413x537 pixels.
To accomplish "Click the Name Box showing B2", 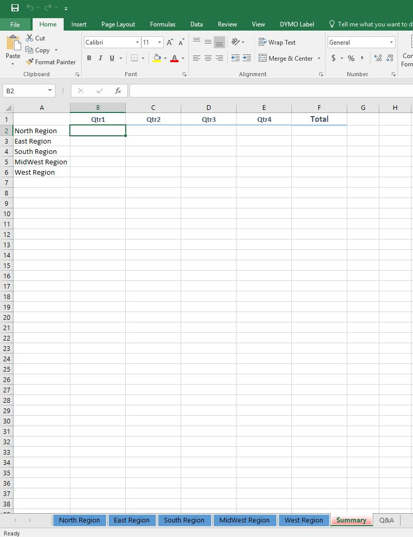I will click(x=28, y=91).
